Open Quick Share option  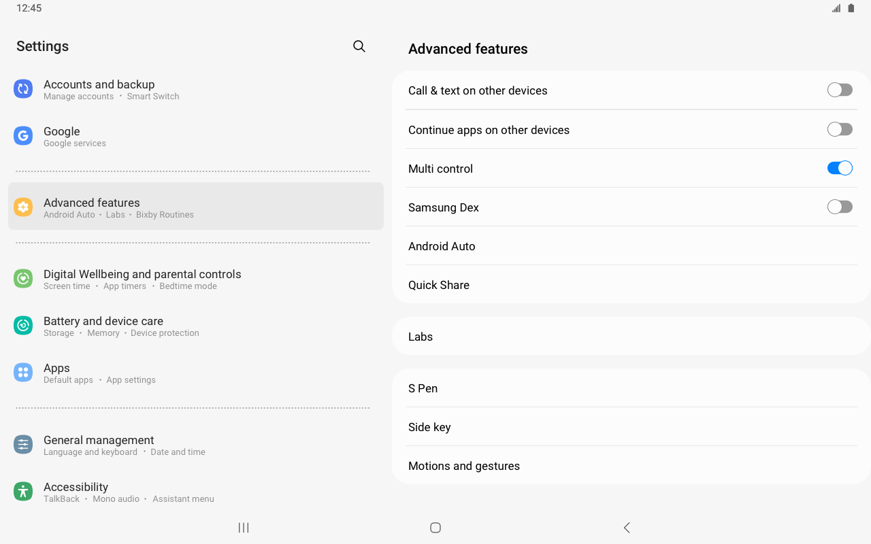point(439,285)
